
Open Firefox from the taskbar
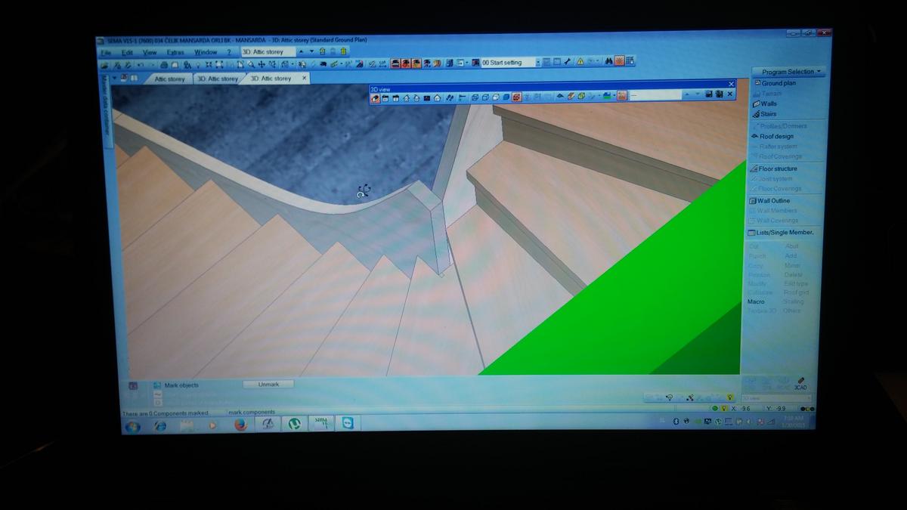240,425
